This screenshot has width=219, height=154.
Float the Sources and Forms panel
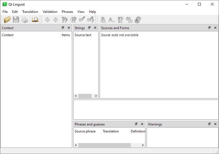point(209,28)
